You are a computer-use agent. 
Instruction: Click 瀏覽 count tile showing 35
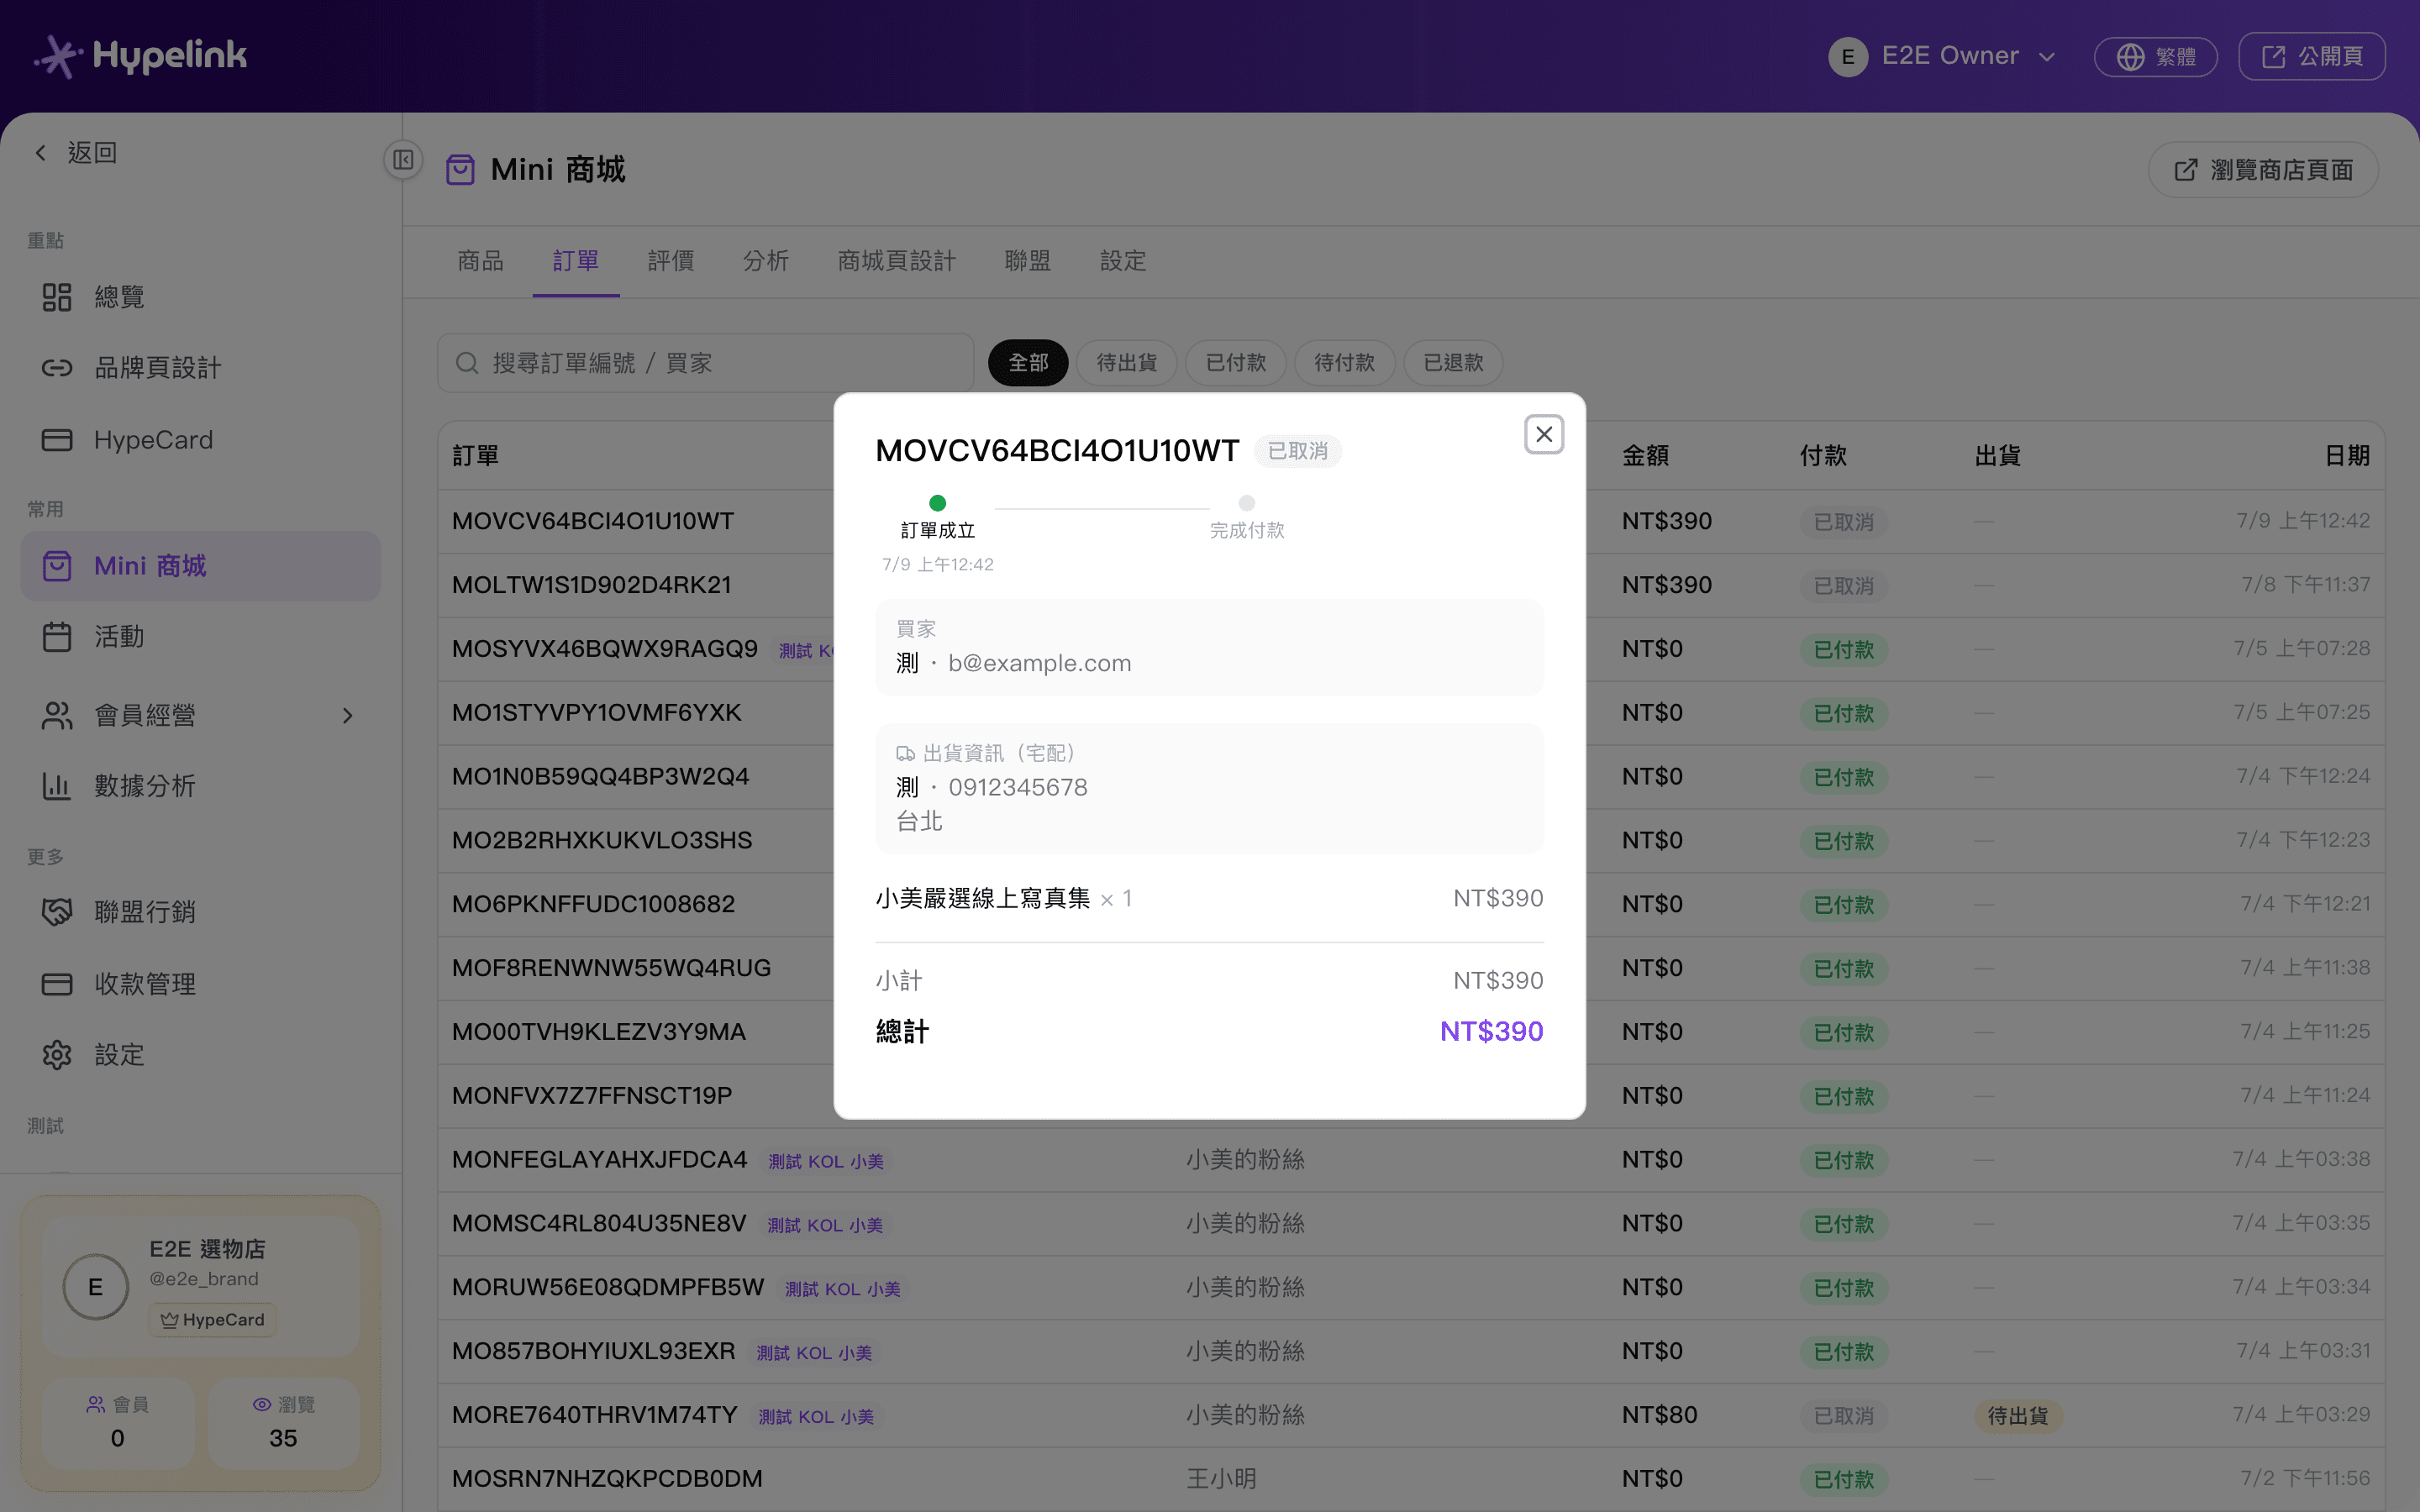pyautogui.click(x=283, y=1423)
